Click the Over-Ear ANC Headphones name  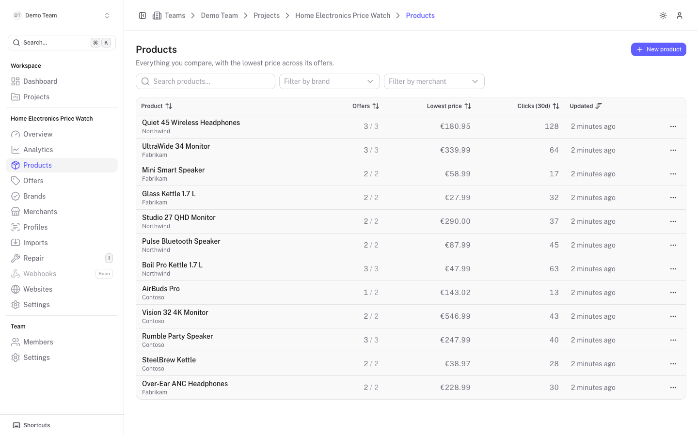[185, 384]
